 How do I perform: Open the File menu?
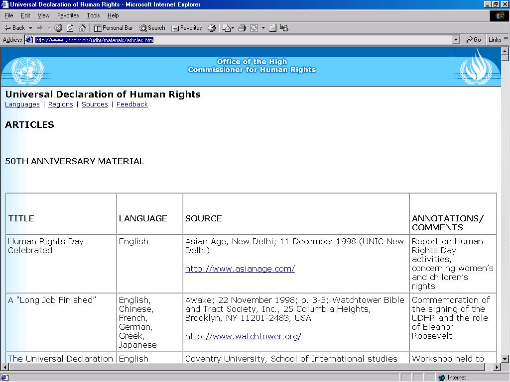[x=9, y=15]
